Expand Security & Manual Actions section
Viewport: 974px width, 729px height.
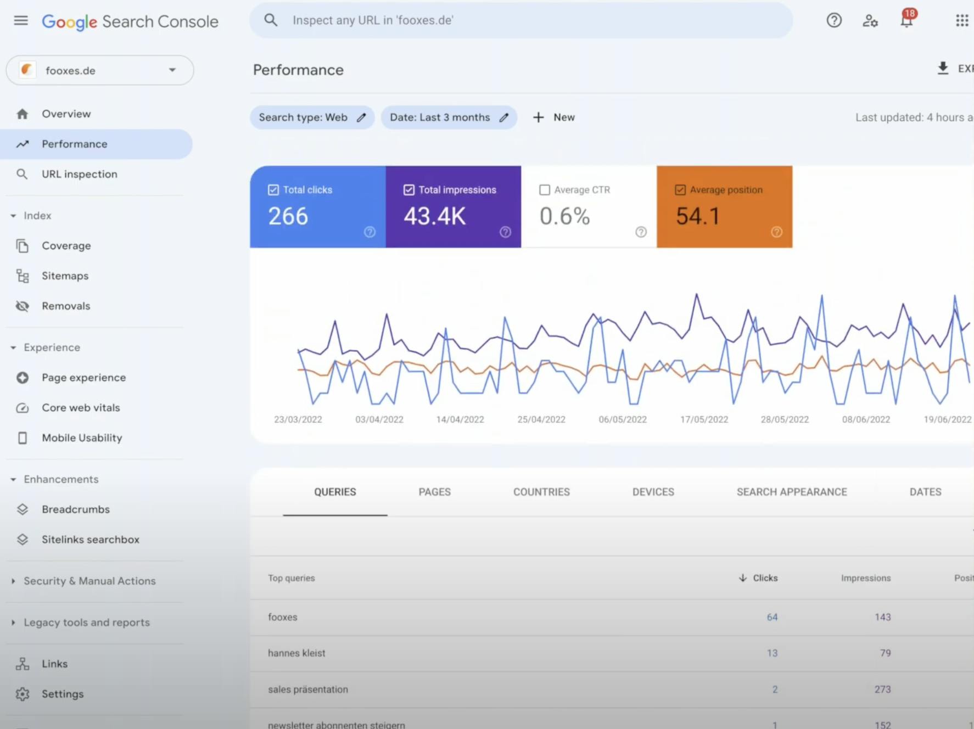(14, 581)
